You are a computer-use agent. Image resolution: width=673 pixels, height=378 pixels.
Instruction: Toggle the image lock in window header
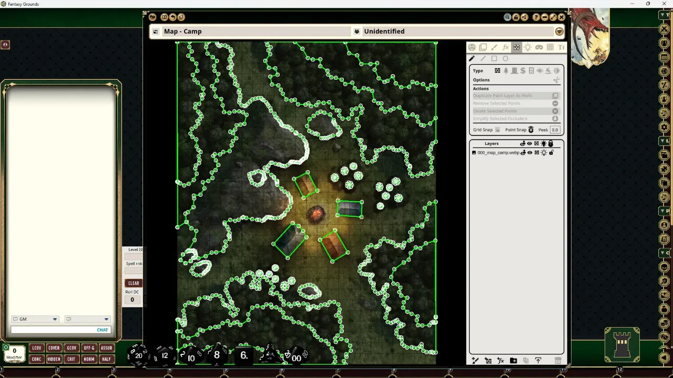[516, 17]
